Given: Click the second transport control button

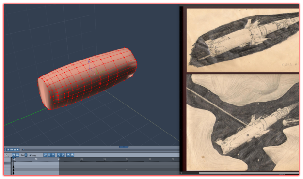Looking at the screenshot, I should click(x=12, y=149).
